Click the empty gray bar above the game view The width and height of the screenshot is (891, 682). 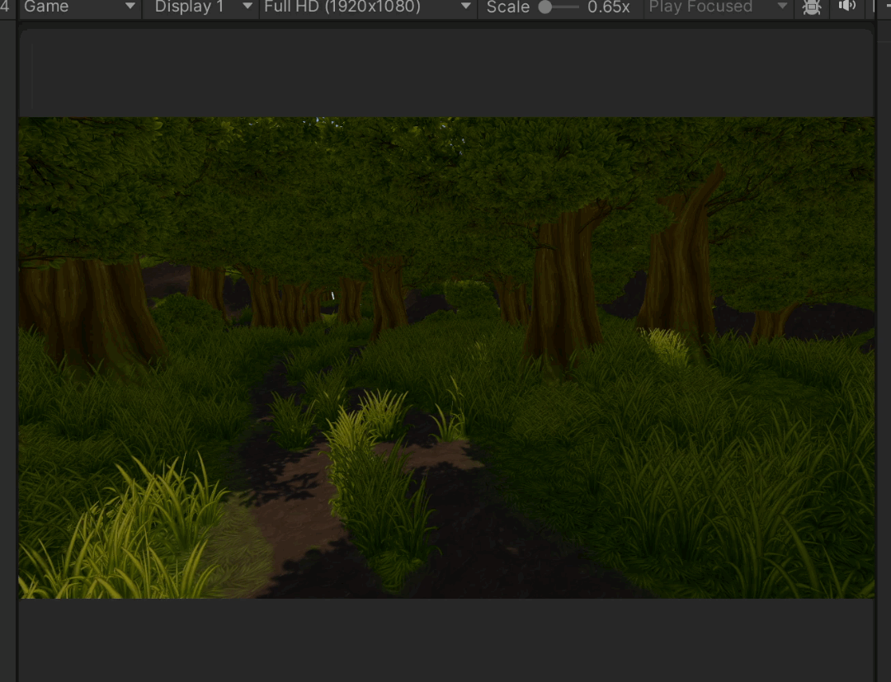tap(445, 74)
